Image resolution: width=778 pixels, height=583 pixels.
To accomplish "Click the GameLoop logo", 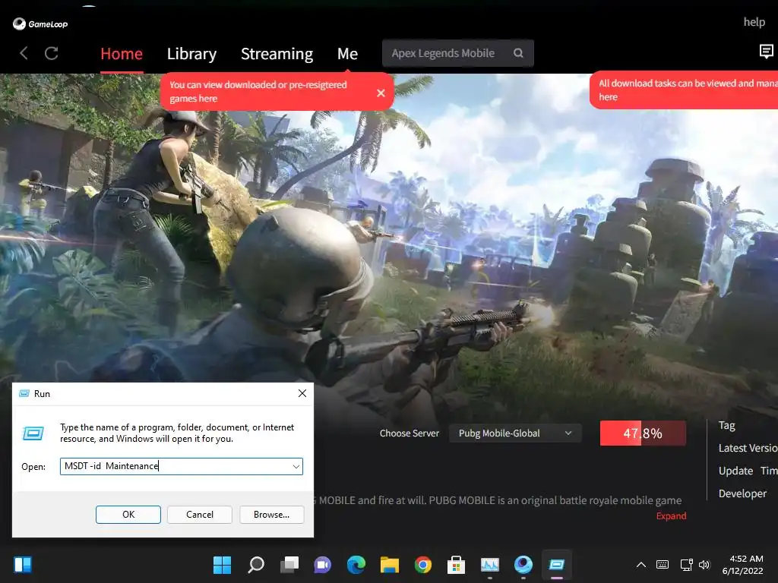I will 40,24.
